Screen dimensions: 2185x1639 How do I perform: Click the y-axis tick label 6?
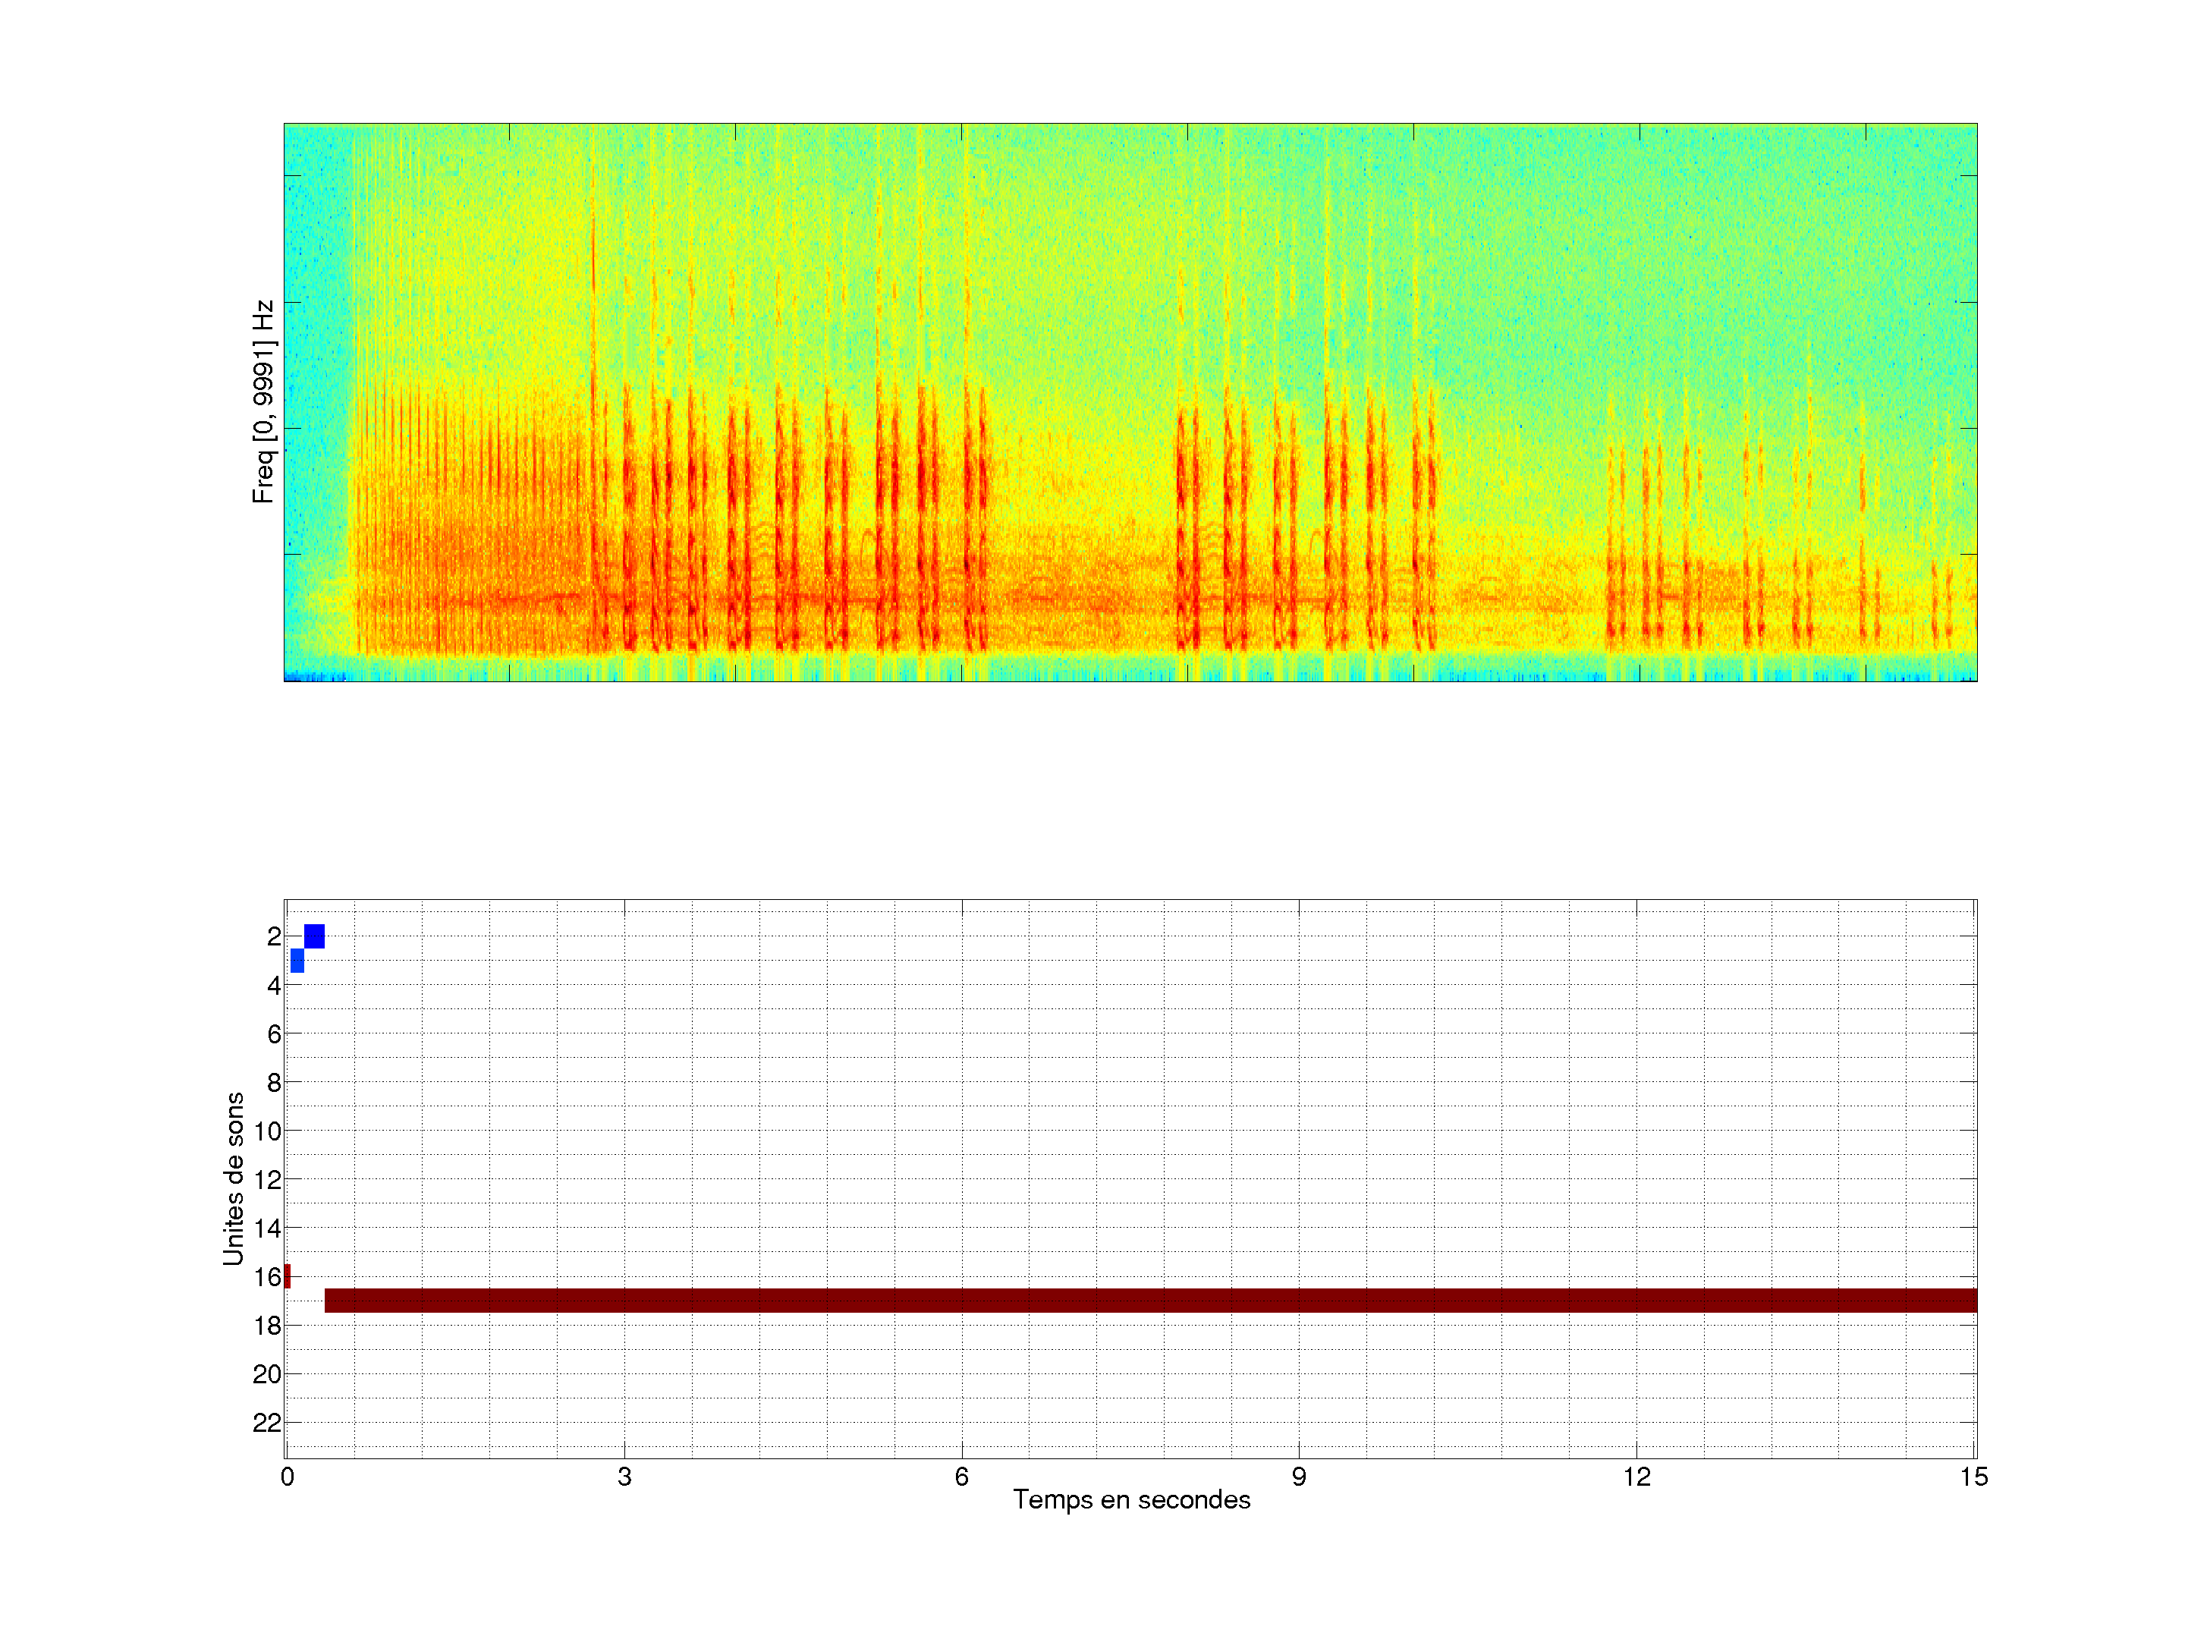pos(274,1034)
